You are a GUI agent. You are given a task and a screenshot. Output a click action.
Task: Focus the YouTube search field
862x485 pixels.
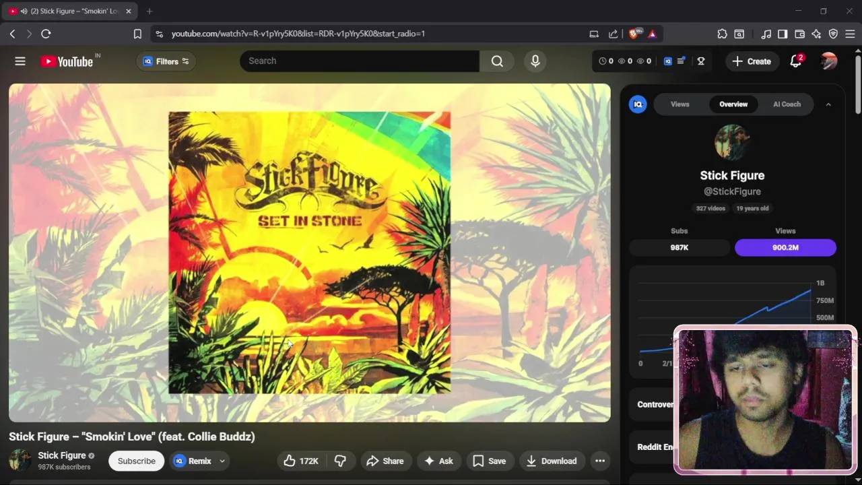(360, 61)
